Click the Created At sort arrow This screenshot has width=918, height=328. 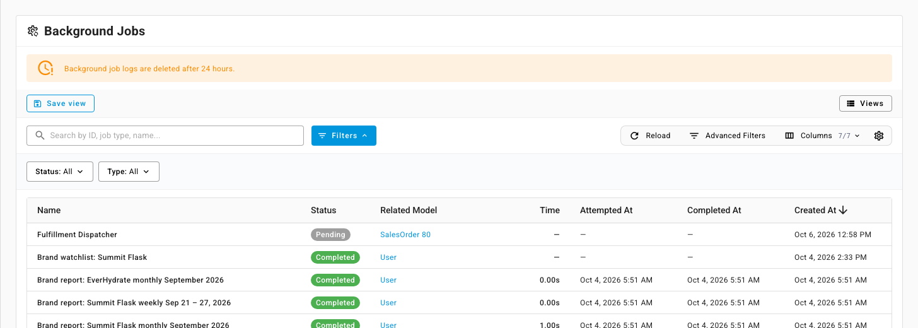pyautogui.click(x=844, y=210)
